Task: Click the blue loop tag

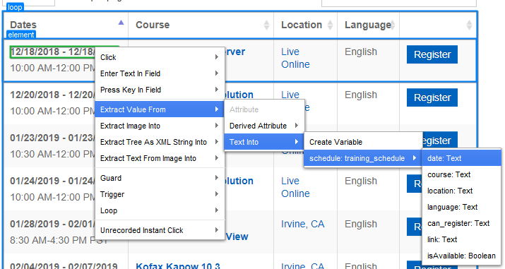Action: tap(15, 7)
